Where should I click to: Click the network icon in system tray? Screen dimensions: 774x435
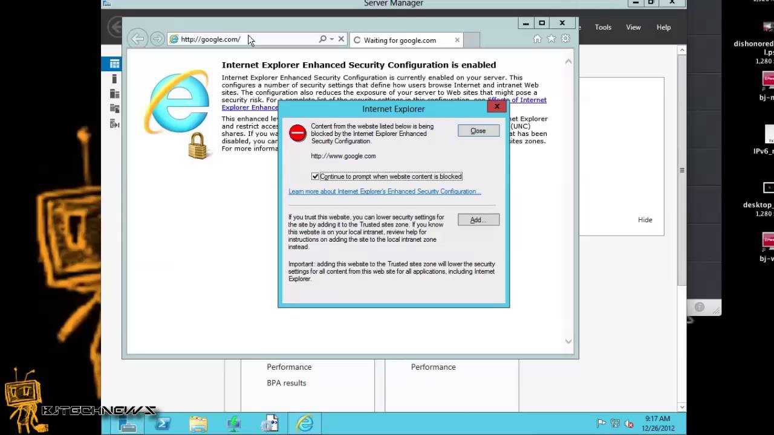(615, 424)
